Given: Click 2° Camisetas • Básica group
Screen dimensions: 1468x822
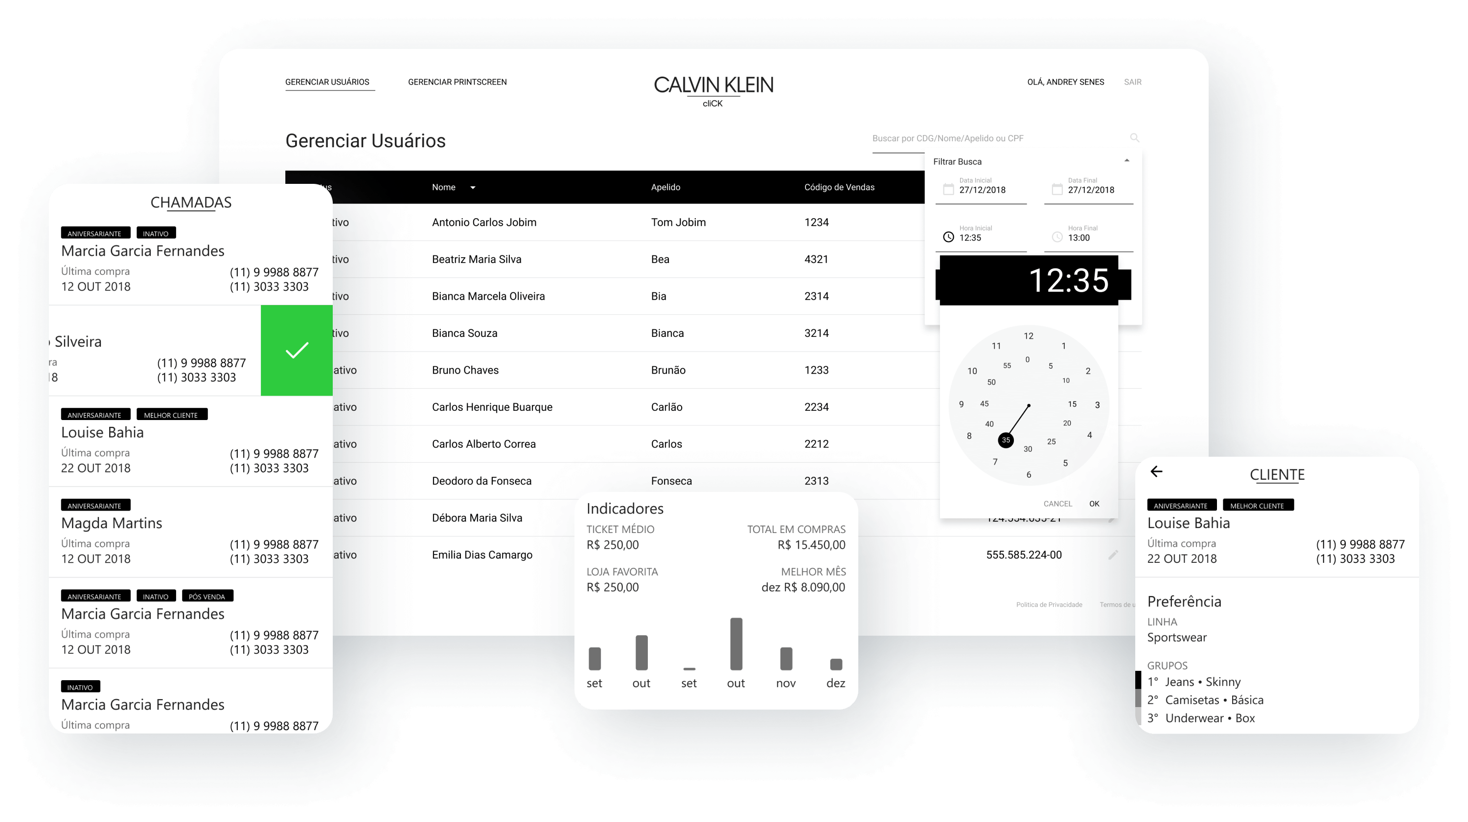Looking at the screenshot, I should pos(1205,700).
